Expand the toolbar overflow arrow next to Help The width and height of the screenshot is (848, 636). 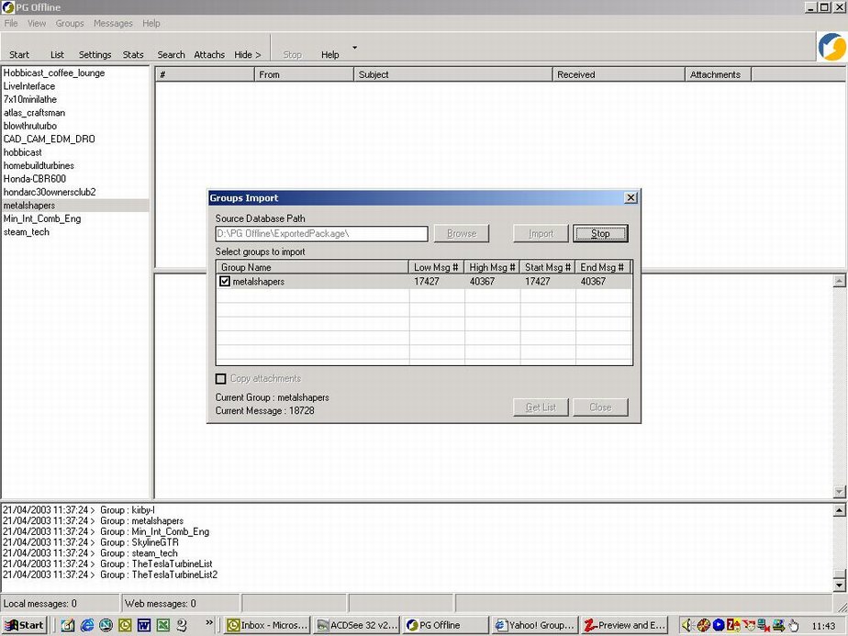[x=355, y=48]
